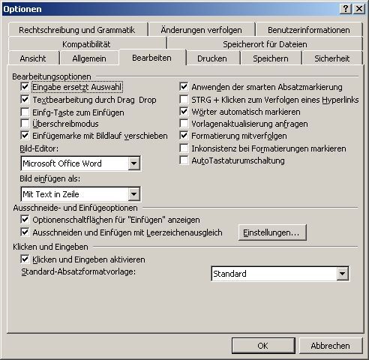This screenshot has width=369, height=360.
Task: Open the Standard-Absatzformatvorlage dropdown
Action: click(342, 274)
